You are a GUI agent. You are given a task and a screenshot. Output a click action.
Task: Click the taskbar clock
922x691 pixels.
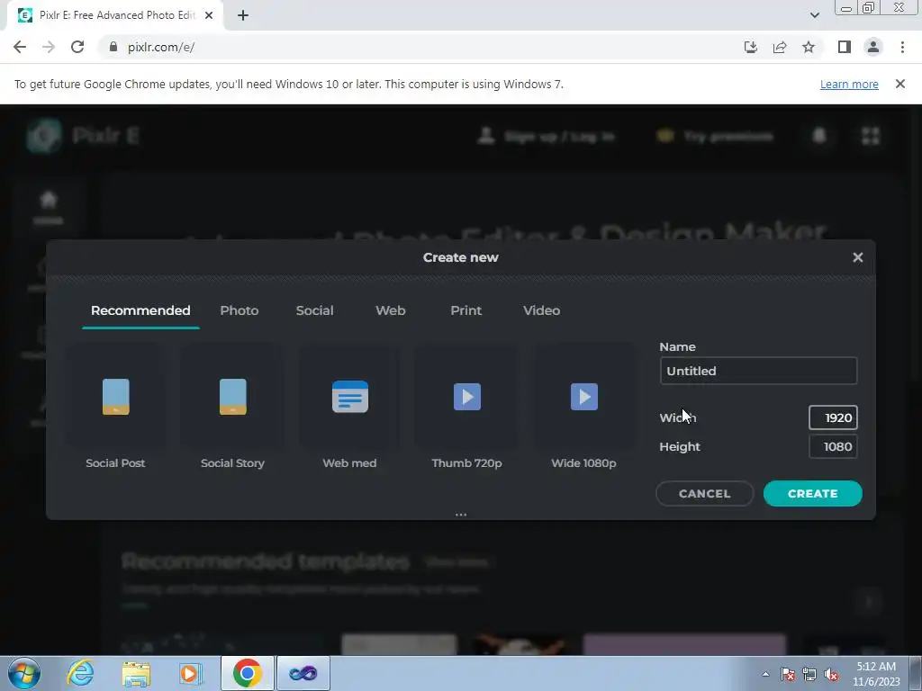pos(876,674)
